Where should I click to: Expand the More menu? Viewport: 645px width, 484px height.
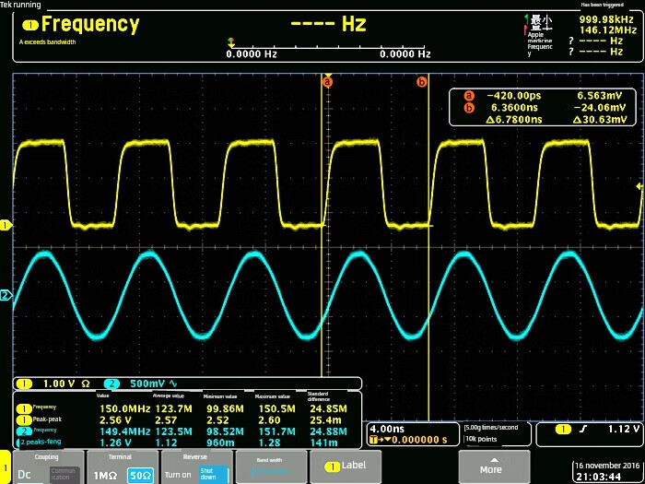(495, 466)
